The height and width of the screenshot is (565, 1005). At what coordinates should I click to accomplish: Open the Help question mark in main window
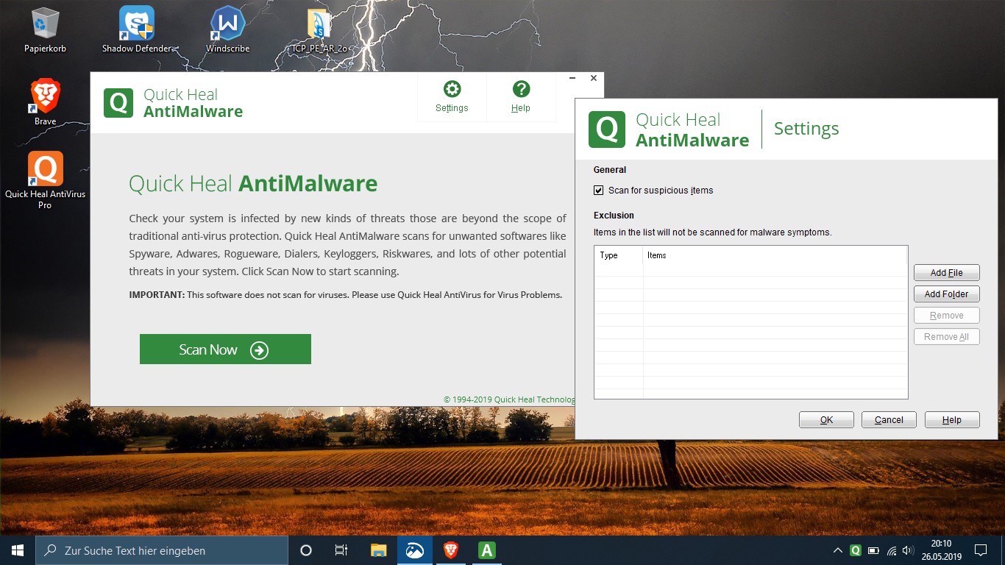(x=521, y=97)
